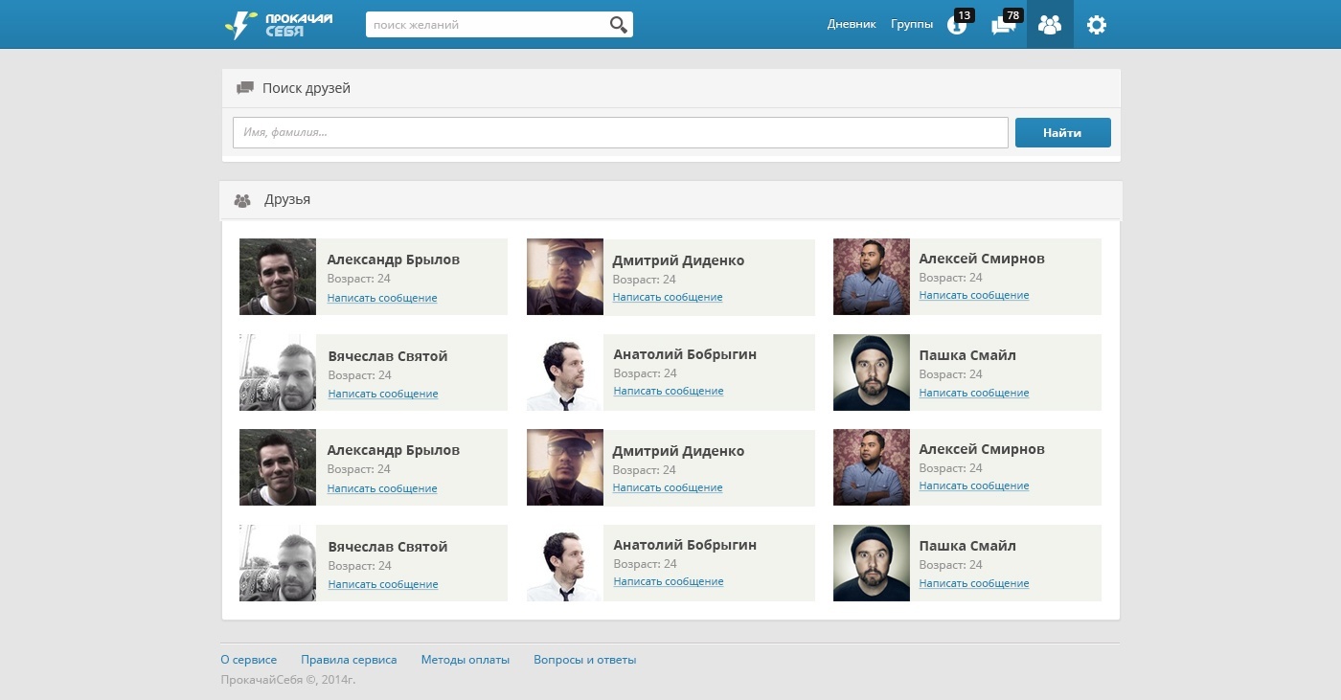Image resolution: width=1341 pixels, height=700 pixels.
Task: Click the Друзья section people icon
Action: (242, 201)
